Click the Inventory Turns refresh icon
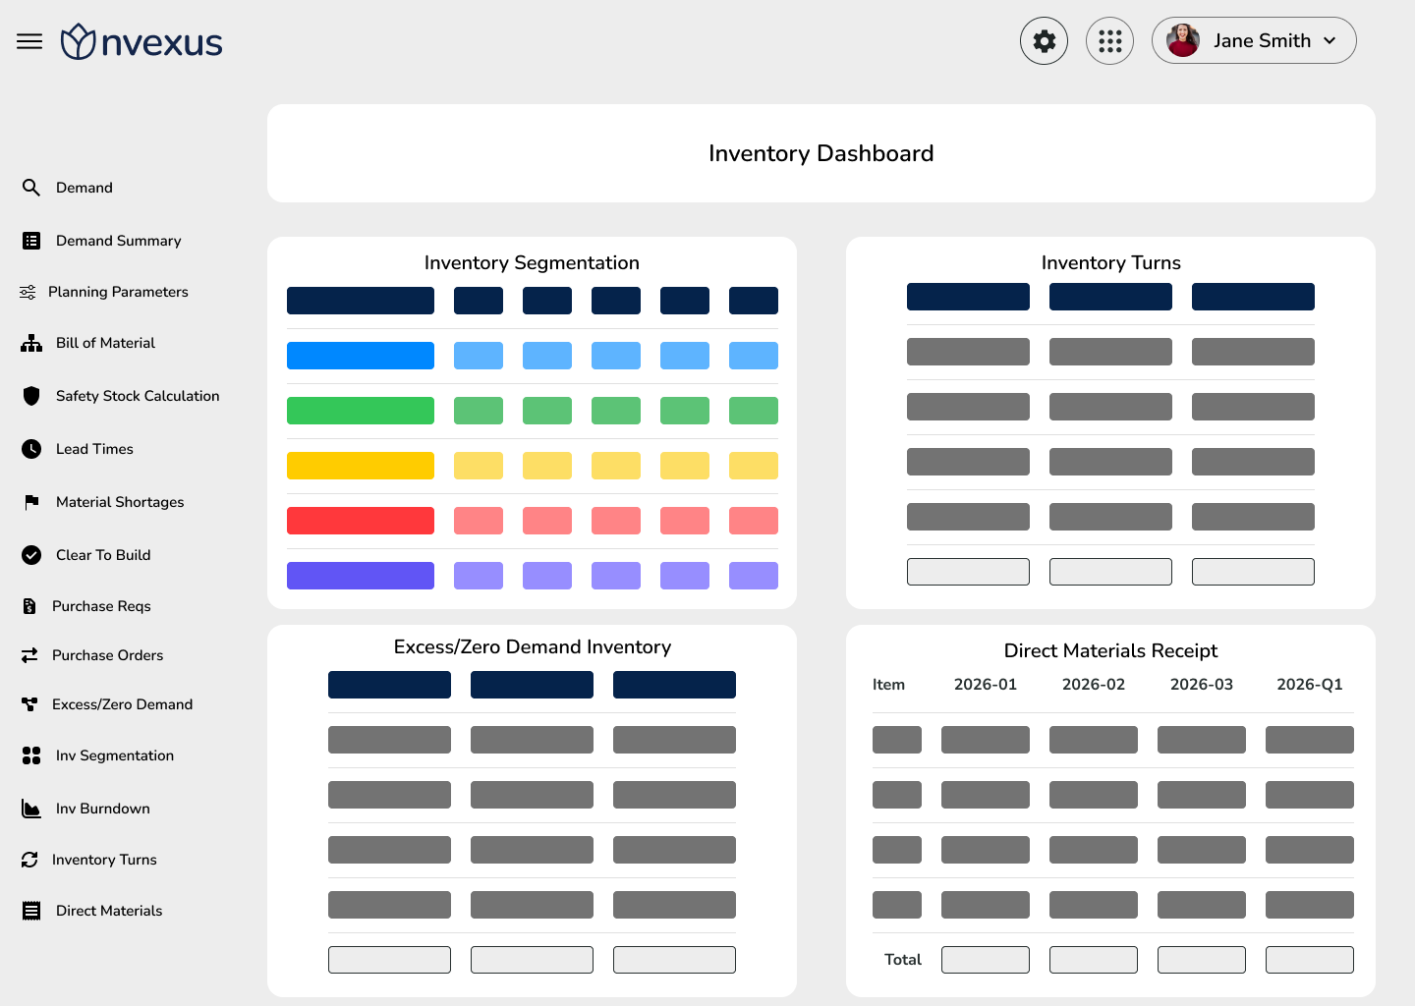The width and height of the screenshot is (1415, 1006). tap(29, 860)
